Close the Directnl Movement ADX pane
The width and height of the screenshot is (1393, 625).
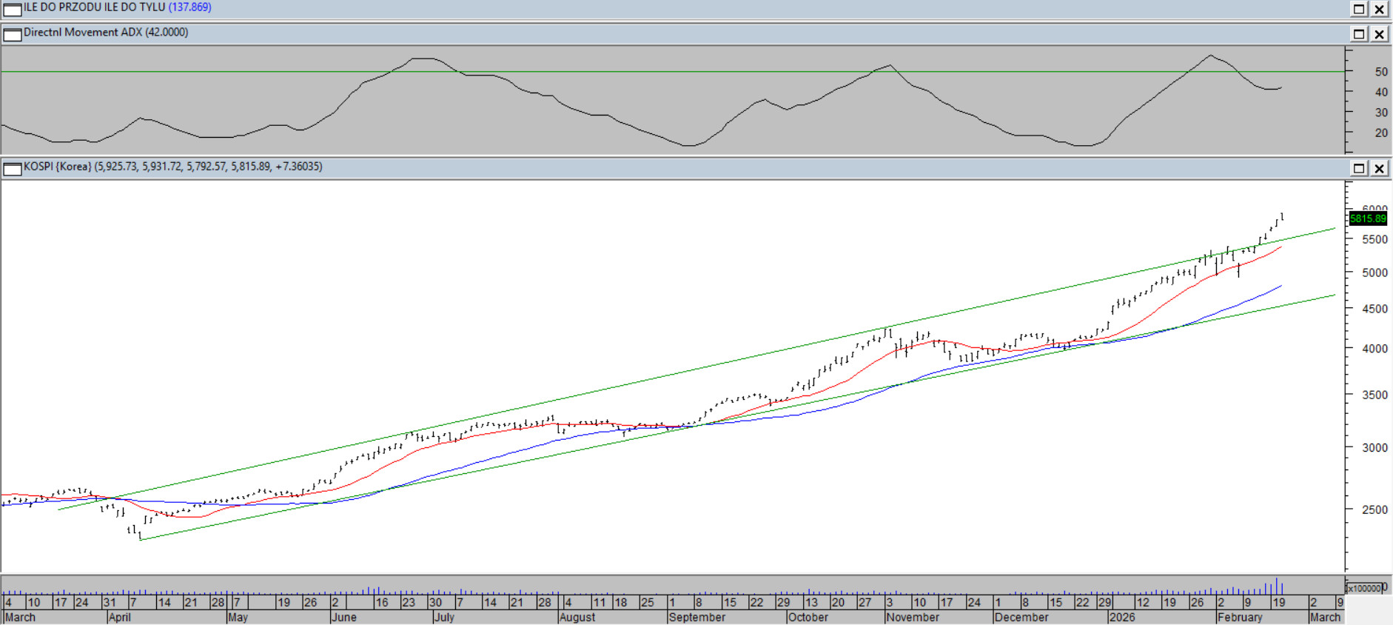(1380, 34)
